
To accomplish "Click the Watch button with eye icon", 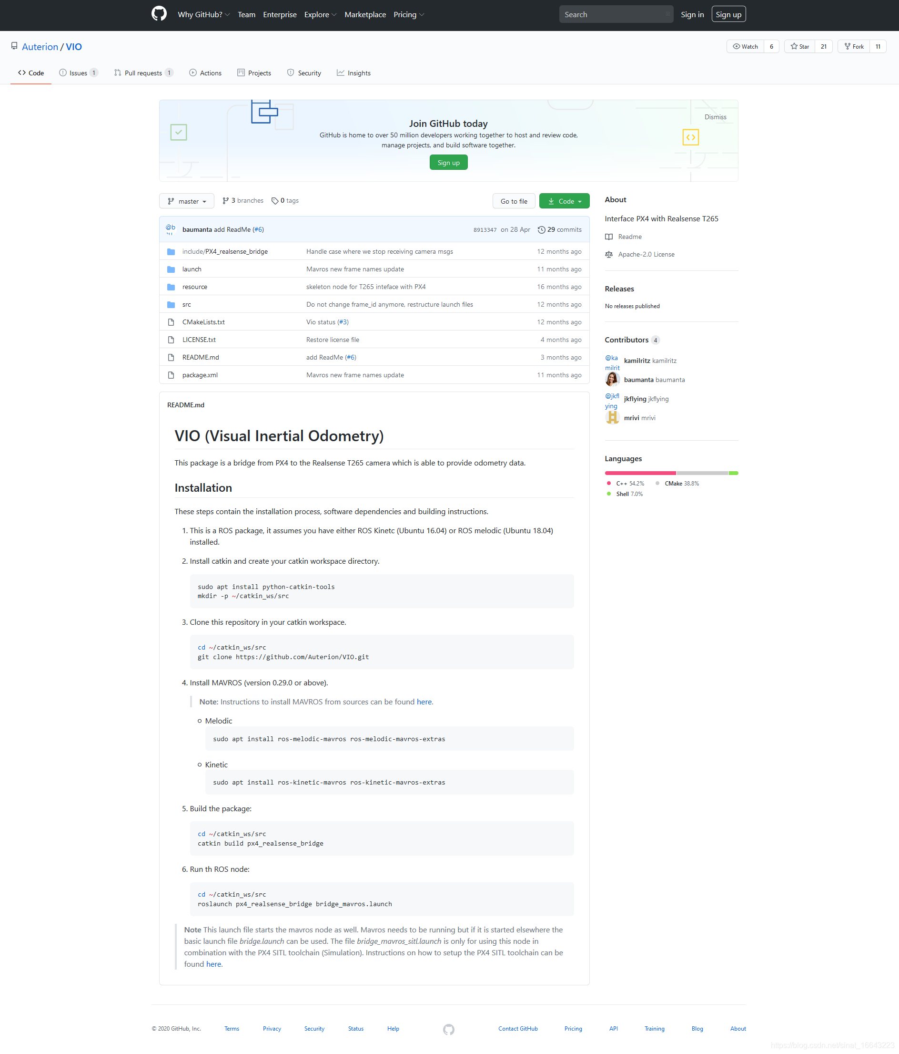I will [745, 46].
